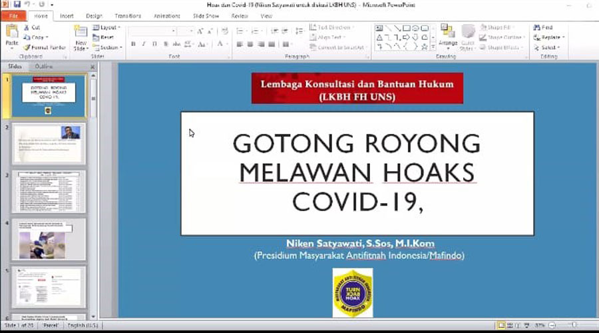Pick the Right Arrow shape
Viewport: 599px width, 333px height.
point(406,37)
